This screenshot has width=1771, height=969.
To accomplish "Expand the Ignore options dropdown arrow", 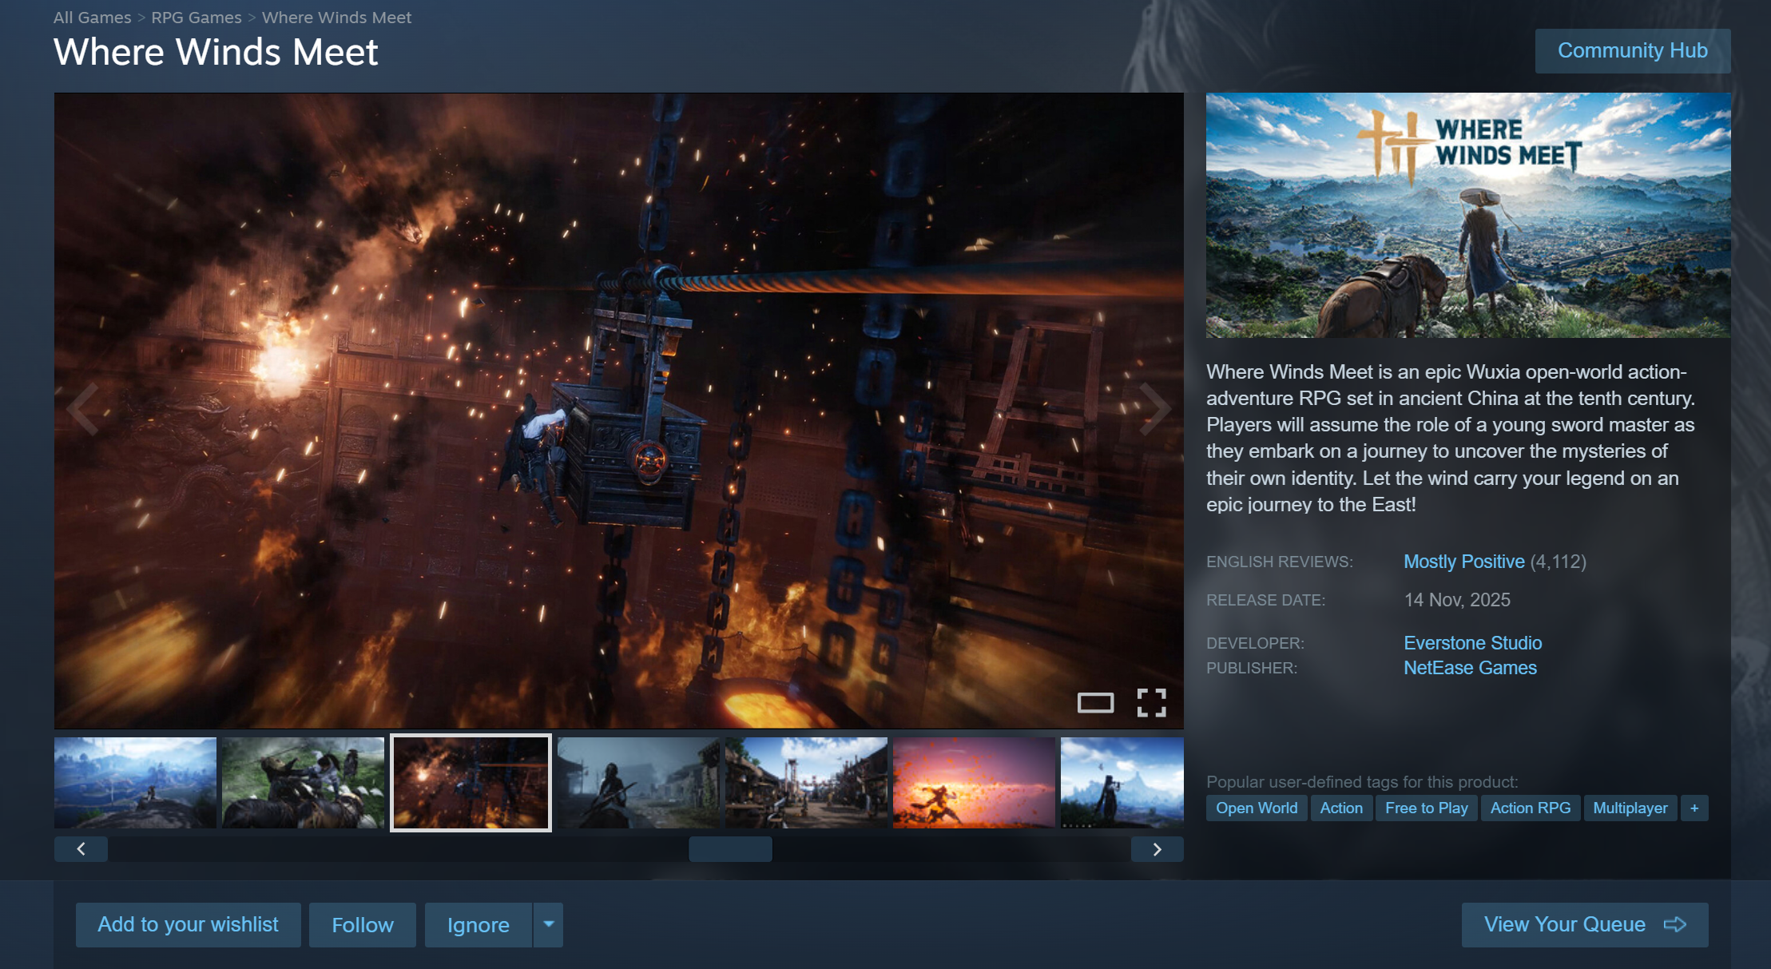I will (548, 924).
